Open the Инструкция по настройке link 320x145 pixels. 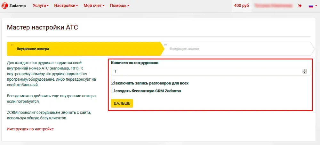pyautogui.click(x=30, y=129)
